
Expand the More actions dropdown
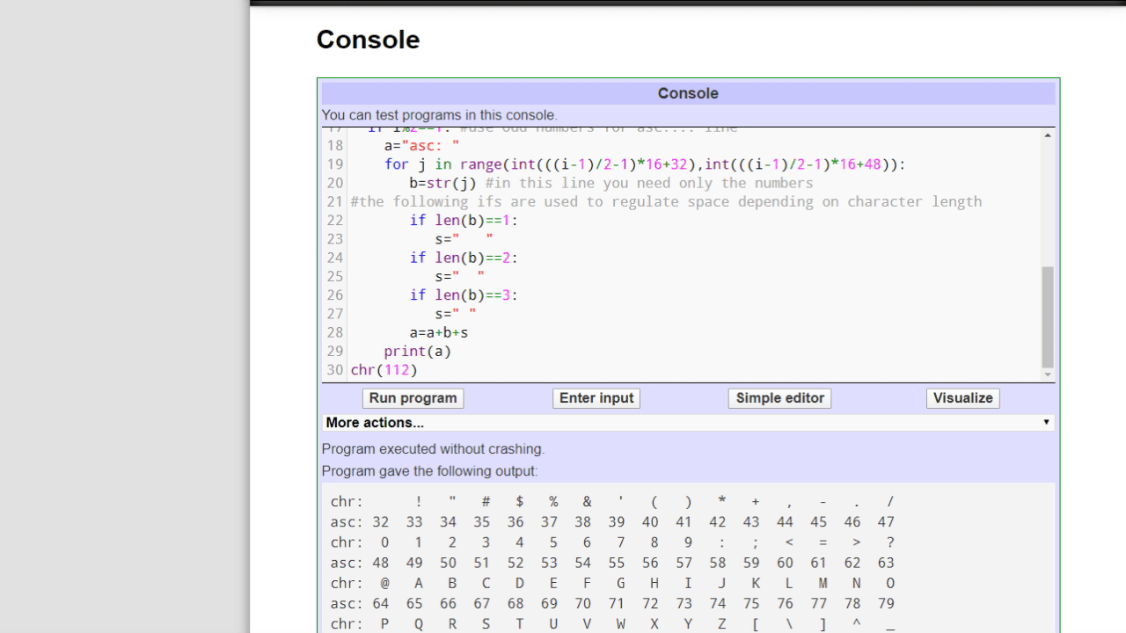coord(688,423)
